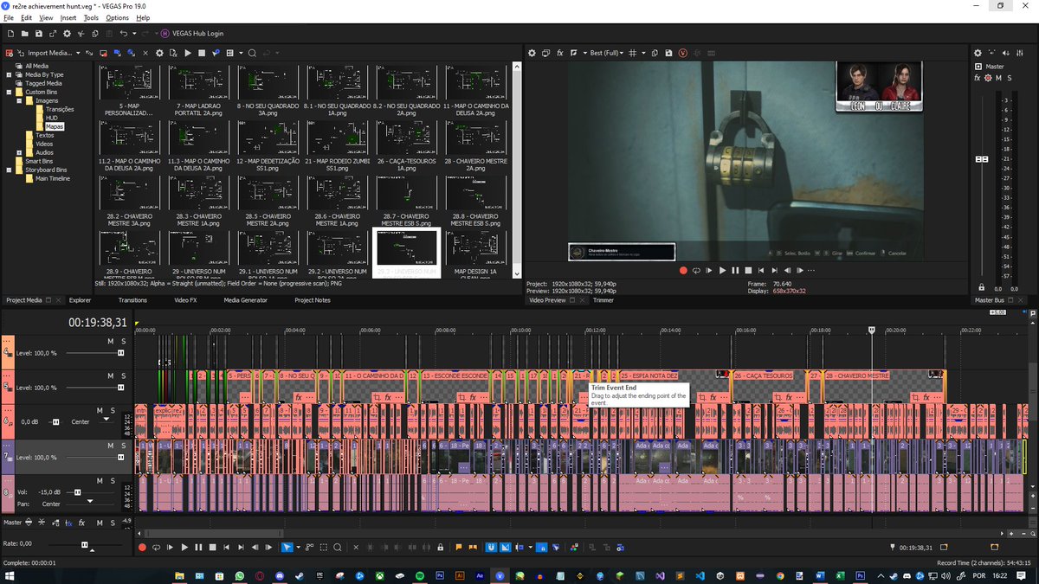Open media properties gear in Project Media
The height and width of the screenshot is (584, 1039).
(159, 53)
